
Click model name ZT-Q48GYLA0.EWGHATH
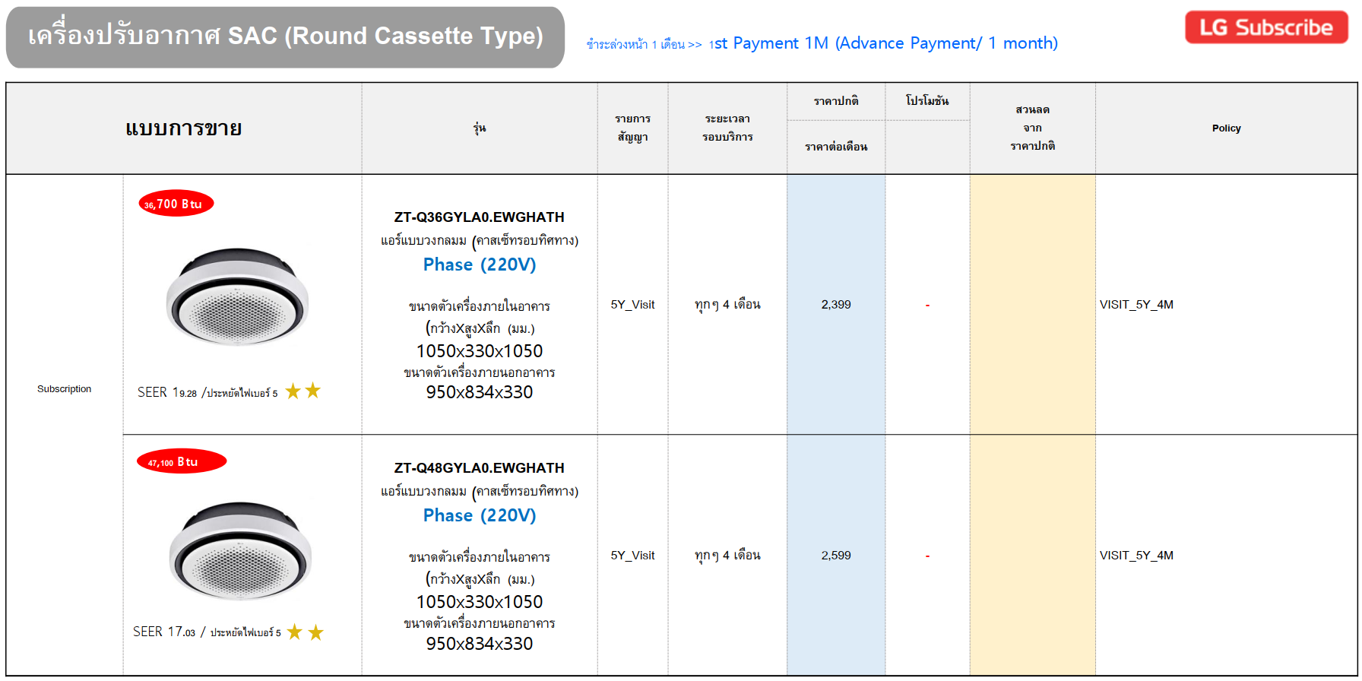479,468
